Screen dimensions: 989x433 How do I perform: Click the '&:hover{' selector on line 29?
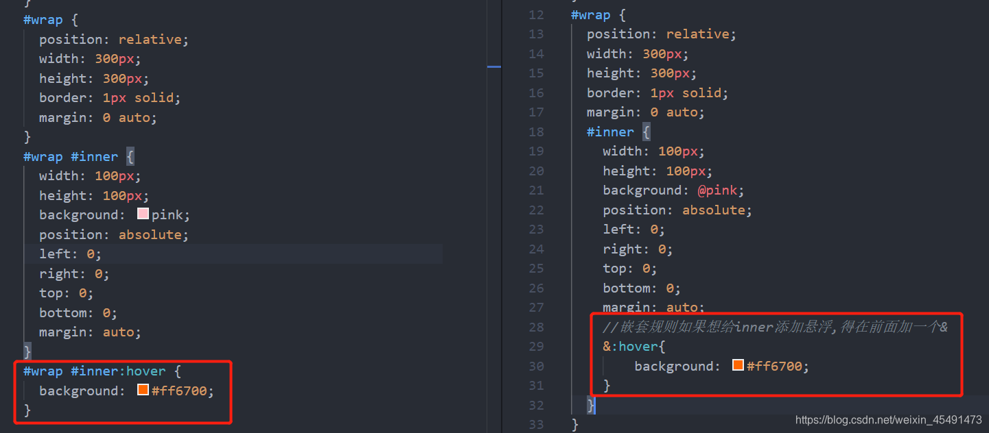pos(635,346)
